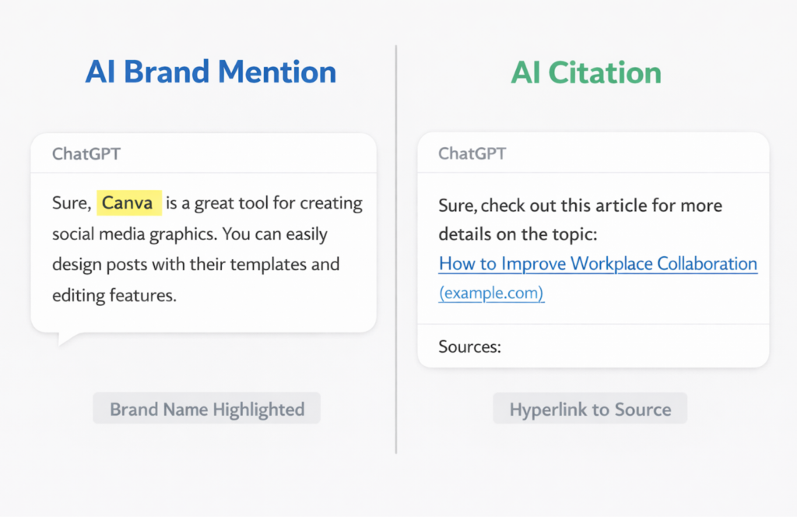Select the ChatGPT header in the citation card
Image resolution: width=797 pixels, height=517 pixels.
click(x=472, y=153)
